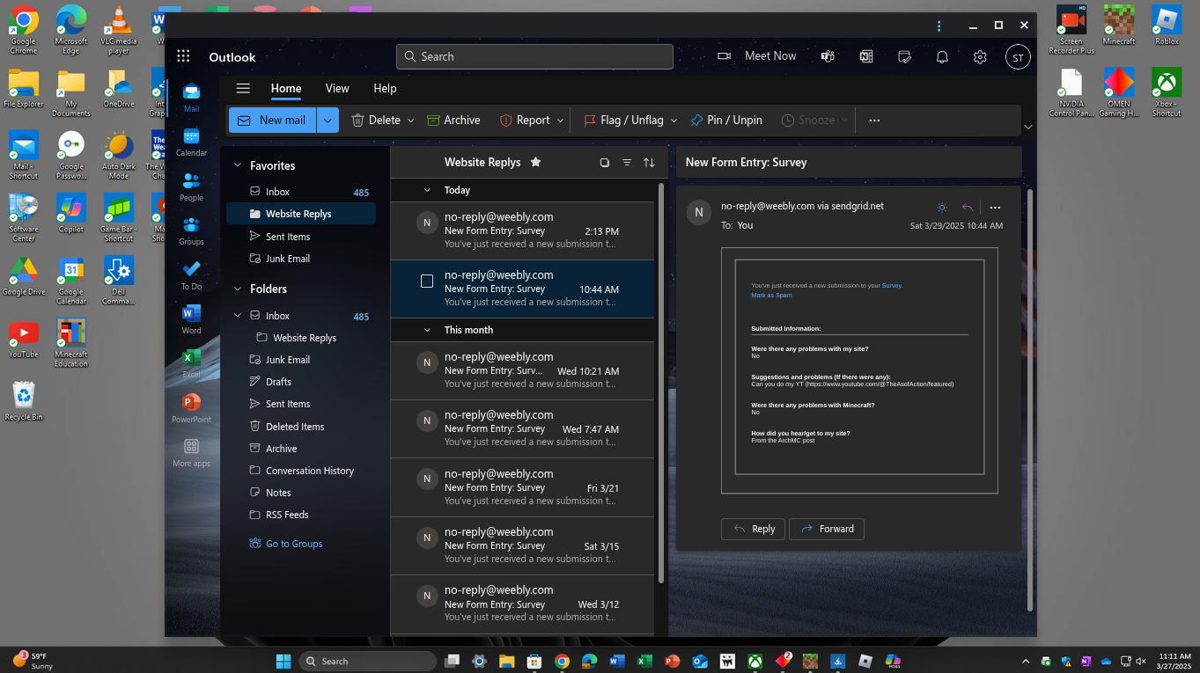Open File Explorer from the taskbar

(x=506, y=661)
